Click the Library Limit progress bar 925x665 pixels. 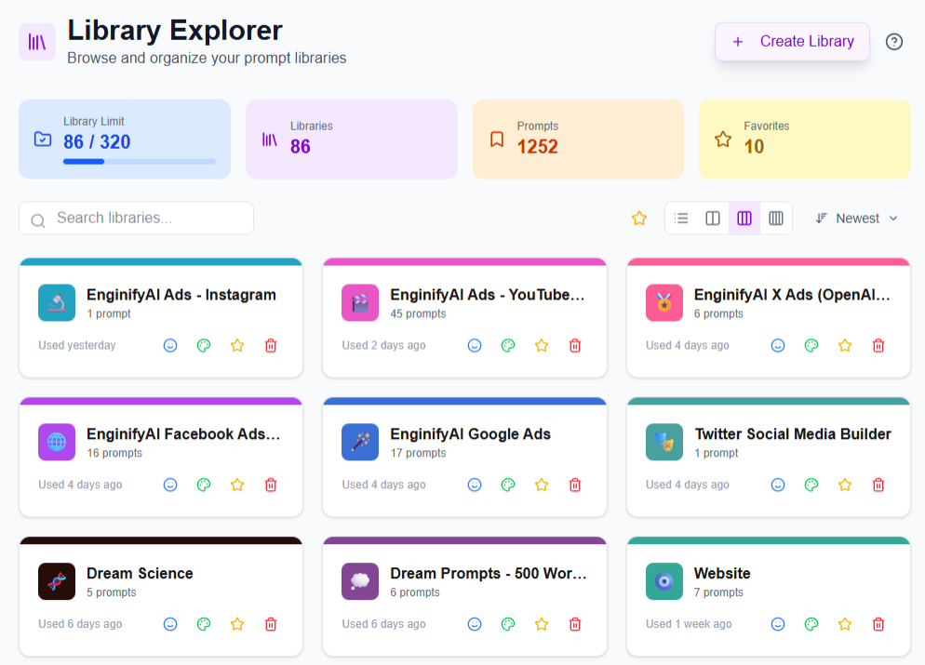point(140,162)
